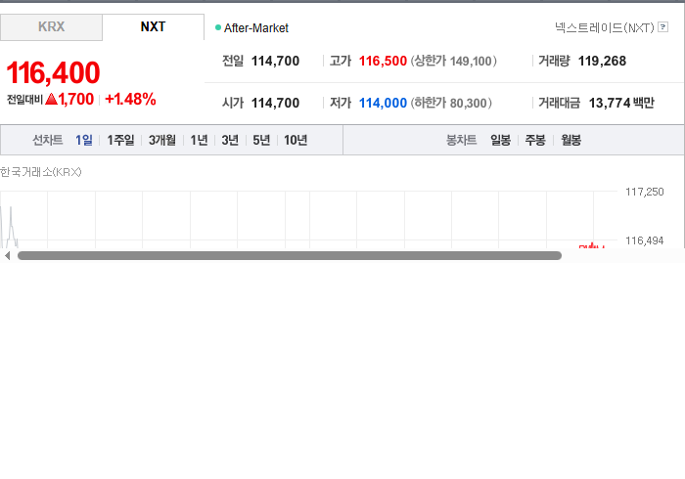Image resolution: width=685 pixels, height=479 pixels.
Task: Click the current price 116,400
Action: click(53, 72)
